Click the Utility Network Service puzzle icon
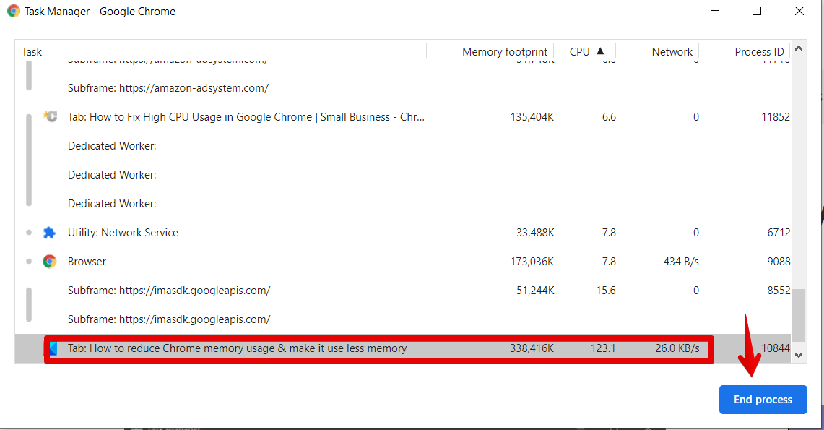The image size is (824, 430). click(x=49, y=233)
